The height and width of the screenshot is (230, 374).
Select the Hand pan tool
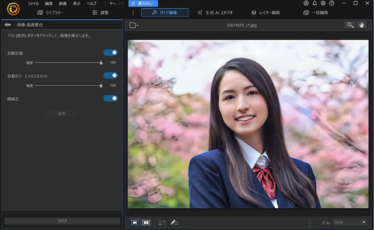(x=362, y=25)
